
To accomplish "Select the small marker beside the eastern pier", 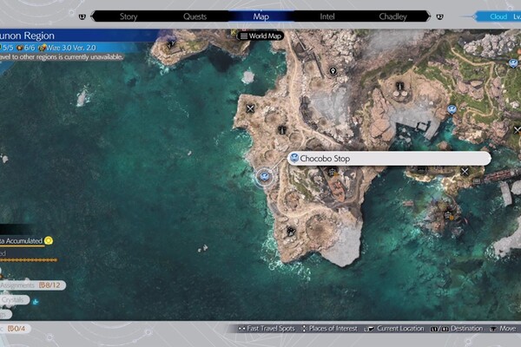I will (477, 181).
